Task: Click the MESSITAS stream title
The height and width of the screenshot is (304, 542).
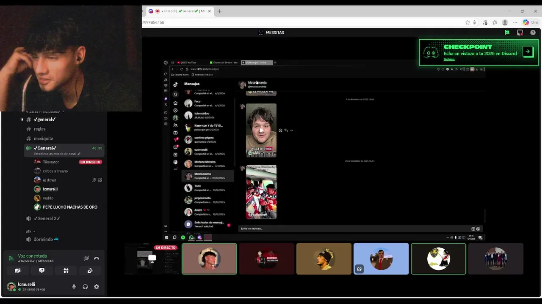Action: pyautogui.click(x=275, y=33)
